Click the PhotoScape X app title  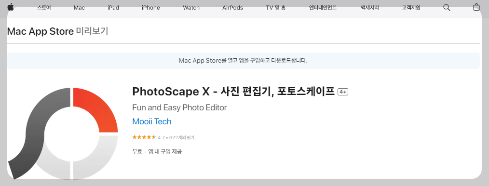233,92
